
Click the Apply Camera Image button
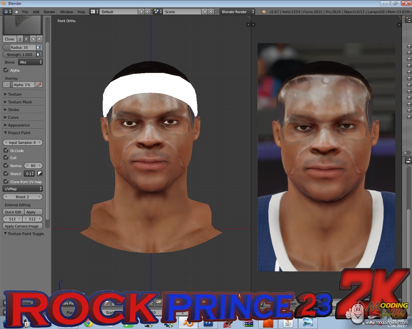tap(22, 226)
